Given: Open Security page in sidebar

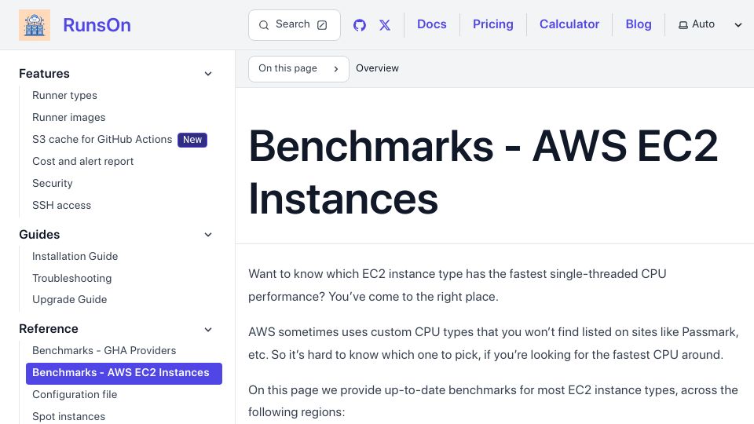Looking at the screenshot, I should [x=53, y=183].
